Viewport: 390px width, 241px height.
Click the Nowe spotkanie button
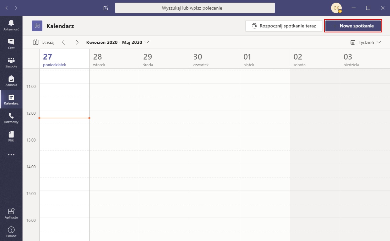pyautogui.click(x=353, y=26)
